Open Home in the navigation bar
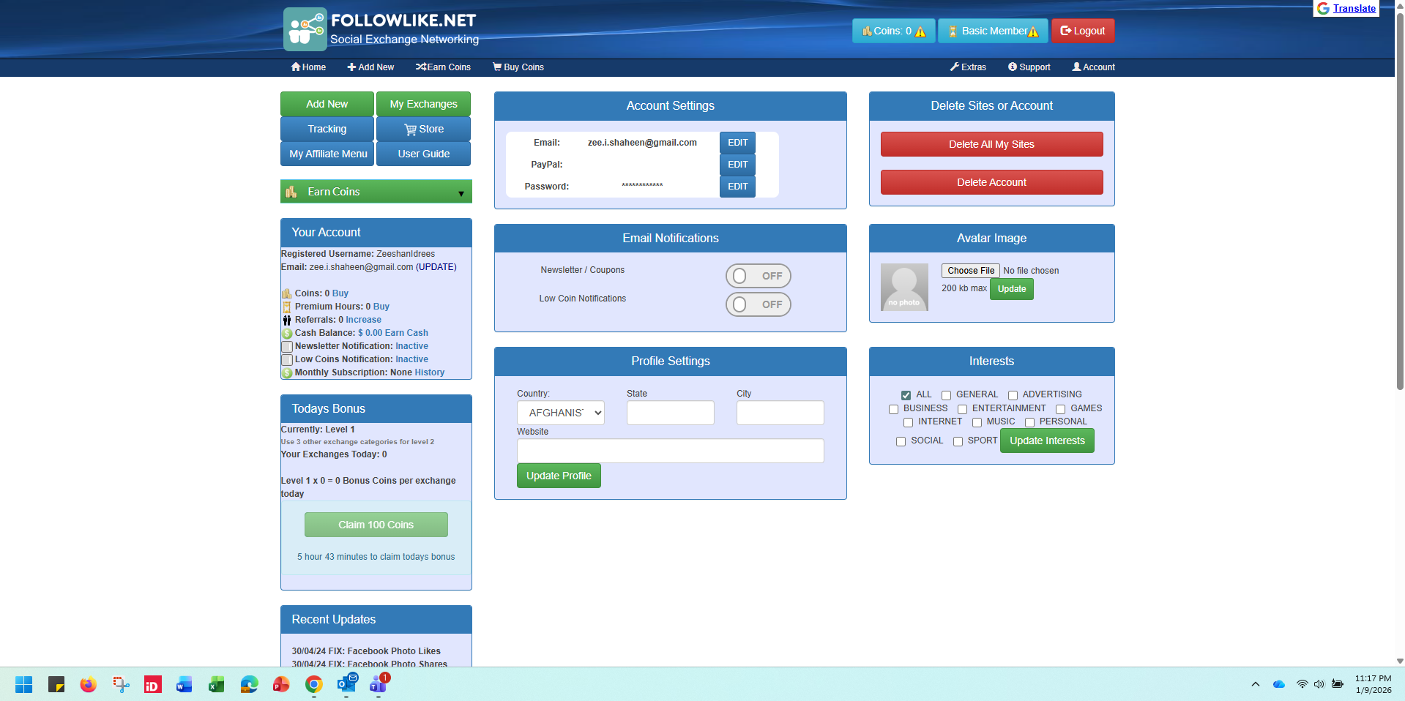1405x701 pixels. [x=308, y=67]
